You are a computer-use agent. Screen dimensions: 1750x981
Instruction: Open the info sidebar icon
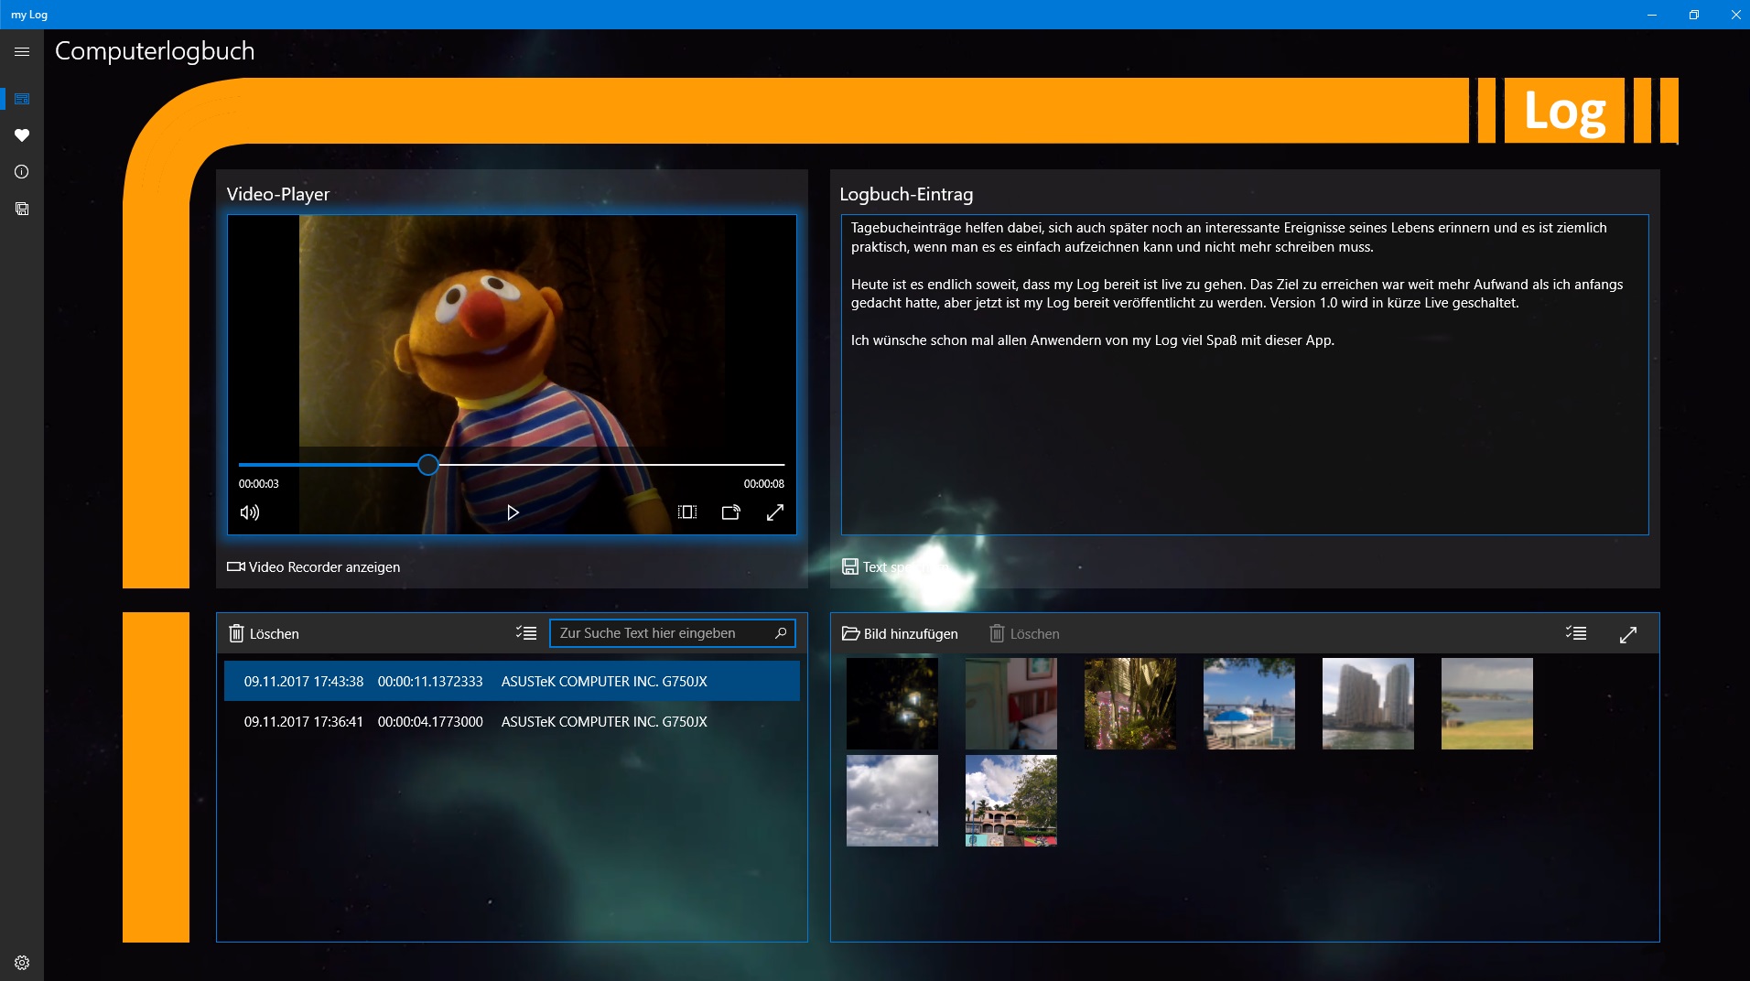pos(22,172)
